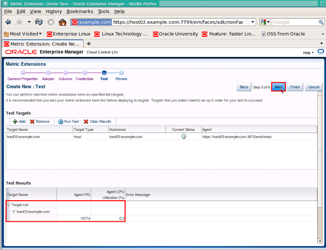This screenshot has height=250, width=326.
Task: Open the Oracle University bookmark
Action: tap(175, 34)
